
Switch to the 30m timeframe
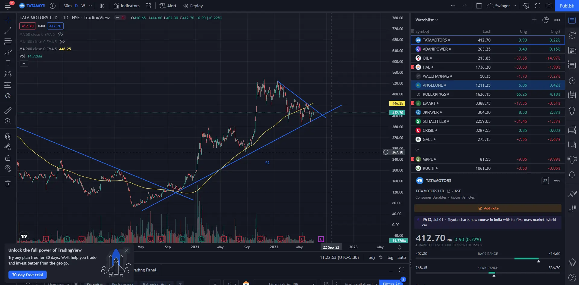click(x=68, y=6)
